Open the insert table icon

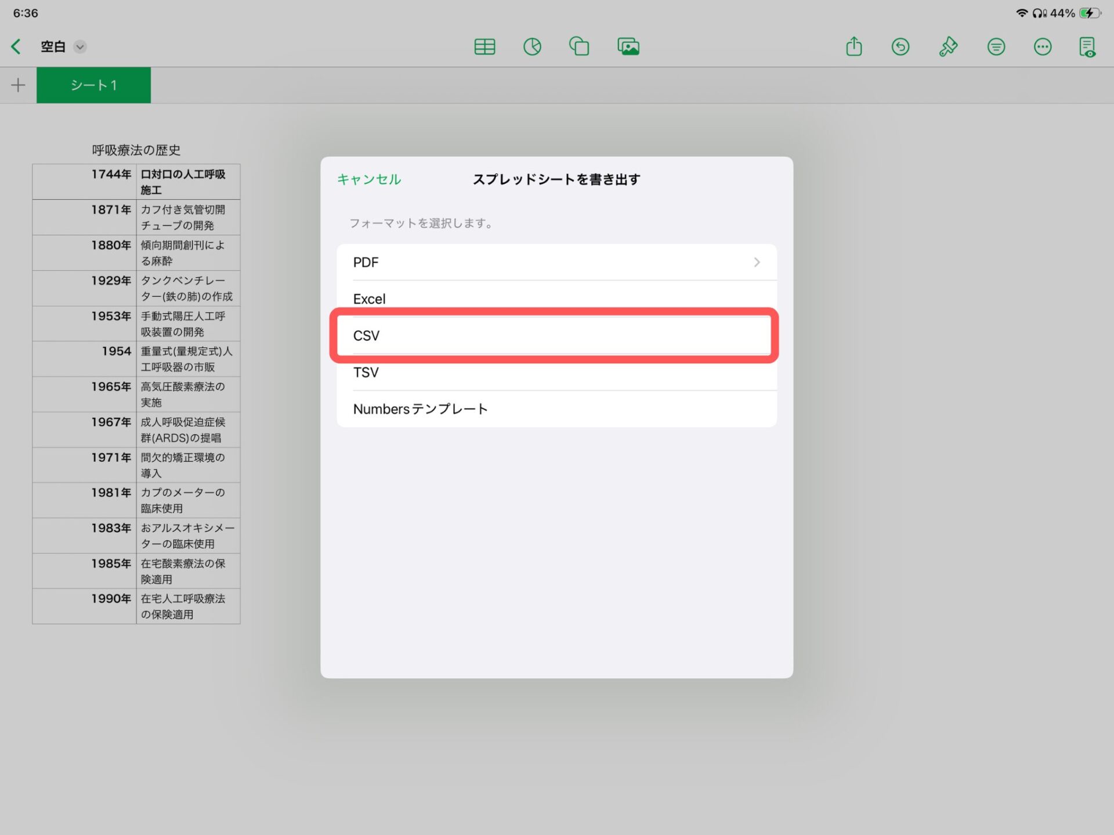click(484, 46)
